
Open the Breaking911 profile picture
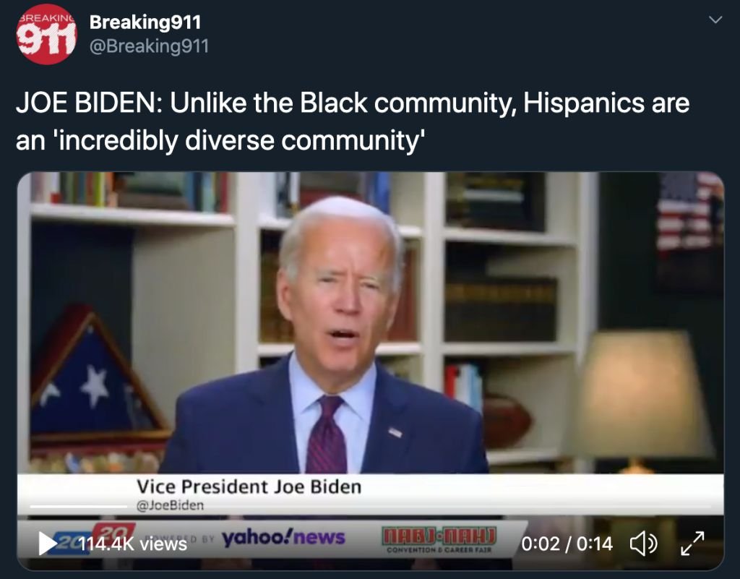pyautogui.click(x=46, y=34)
